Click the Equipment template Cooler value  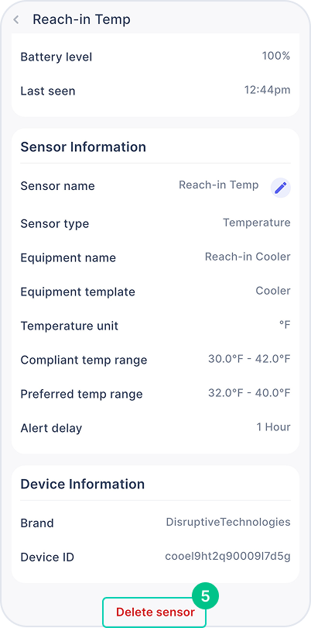point(273,291)
